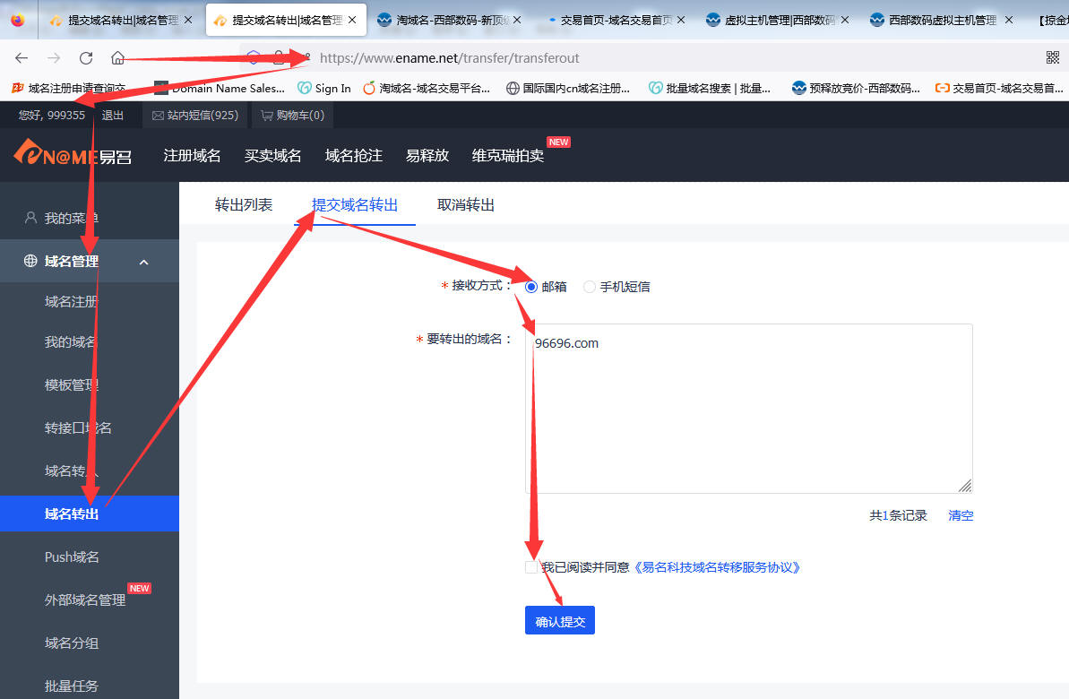Select the 手机短信 receive method

pyautogui.click(x=589, y=287)
